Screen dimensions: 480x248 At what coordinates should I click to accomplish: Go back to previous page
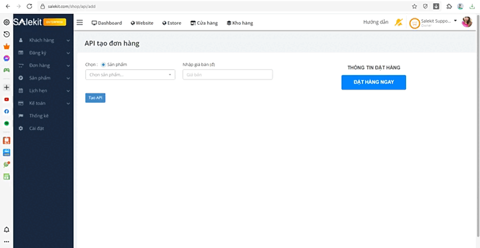point(8,6)
